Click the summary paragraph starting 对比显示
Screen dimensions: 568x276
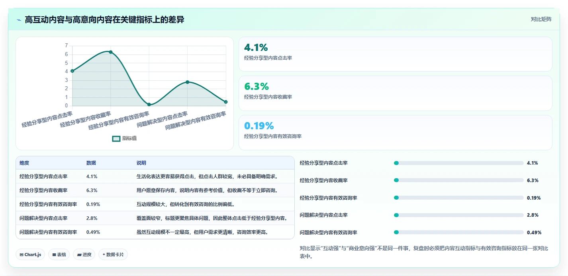pos(424,253)
